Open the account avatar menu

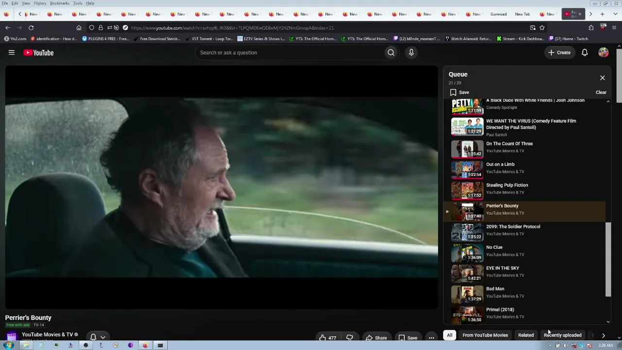604,52
